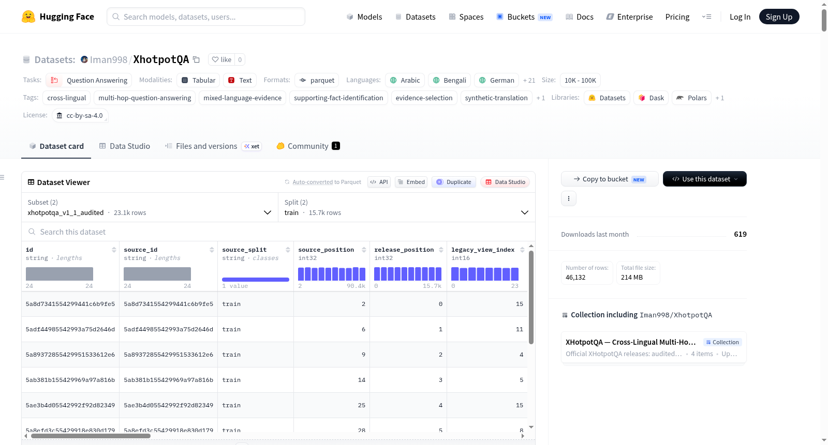Open the Models page
The width and height of the screenshot is (828, 445).
[364, 17]
